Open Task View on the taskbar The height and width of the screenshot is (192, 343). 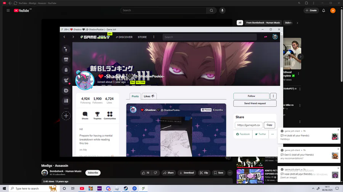coord(73,188)
